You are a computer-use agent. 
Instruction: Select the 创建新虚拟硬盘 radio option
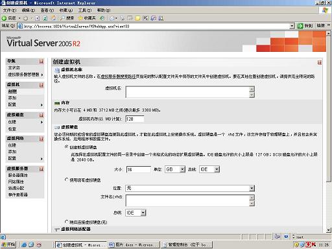[67, 147]
